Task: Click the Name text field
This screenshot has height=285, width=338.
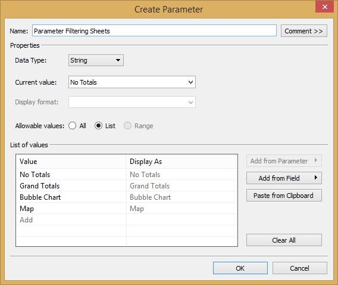Action: [154, 30]
